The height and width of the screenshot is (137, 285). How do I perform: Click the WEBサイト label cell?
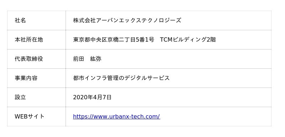tap(36, 116)
